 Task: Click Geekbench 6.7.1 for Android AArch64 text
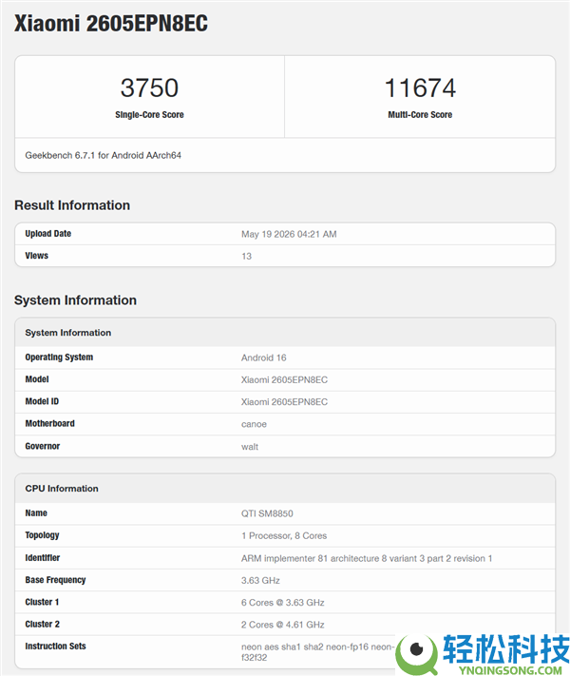point(103,155)
